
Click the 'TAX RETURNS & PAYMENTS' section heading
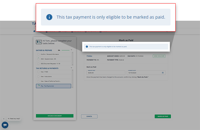pyautogui.click(x=47, y=68)
